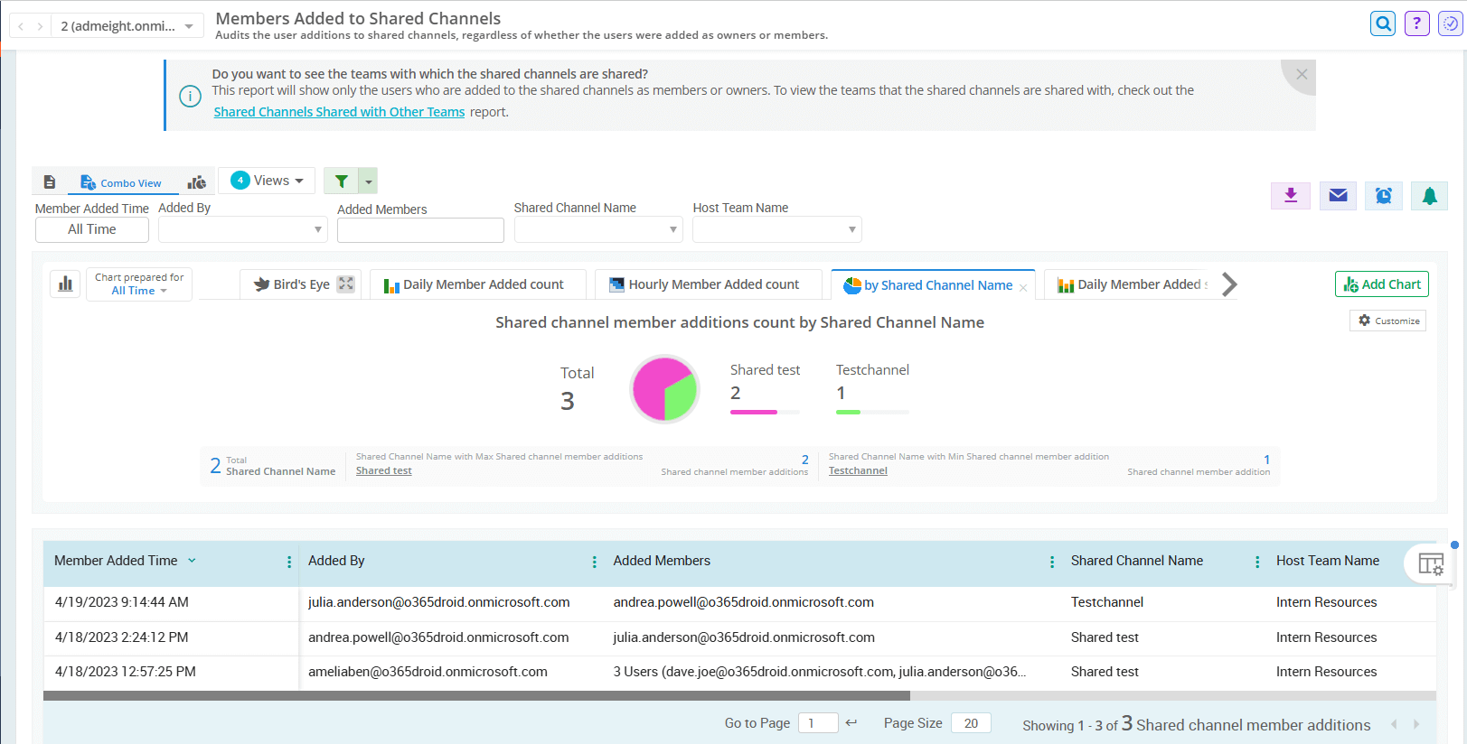Open the table column settings icon
Viewport: 1467px width, 744px height.
pos(1430,564)
